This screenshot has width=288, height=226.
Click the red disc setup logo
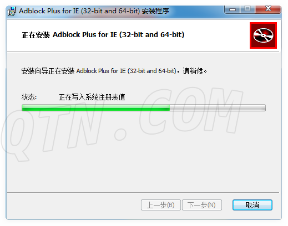(x=263, y=35)
